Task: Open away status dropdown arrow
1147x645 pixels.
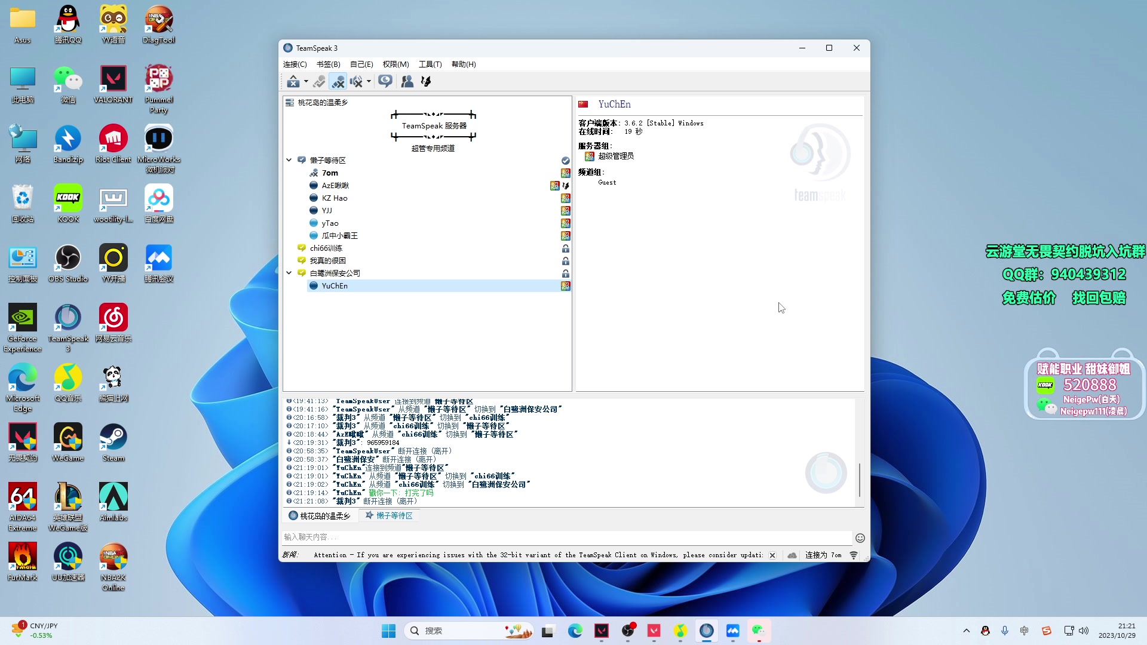Action: (306, 81)
